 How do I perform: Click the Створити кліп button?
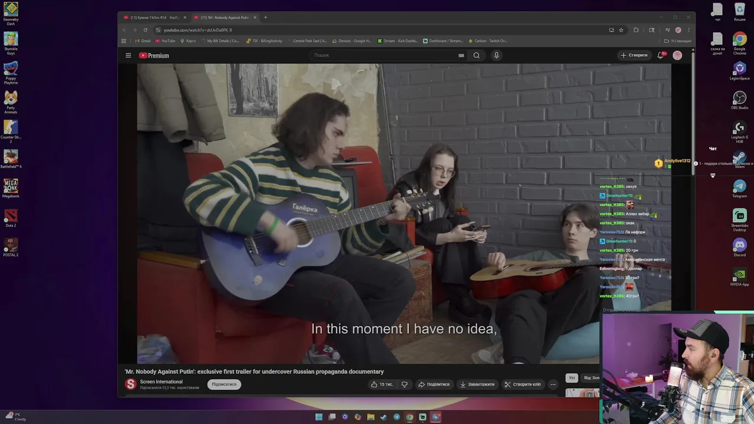pos(522,385)
